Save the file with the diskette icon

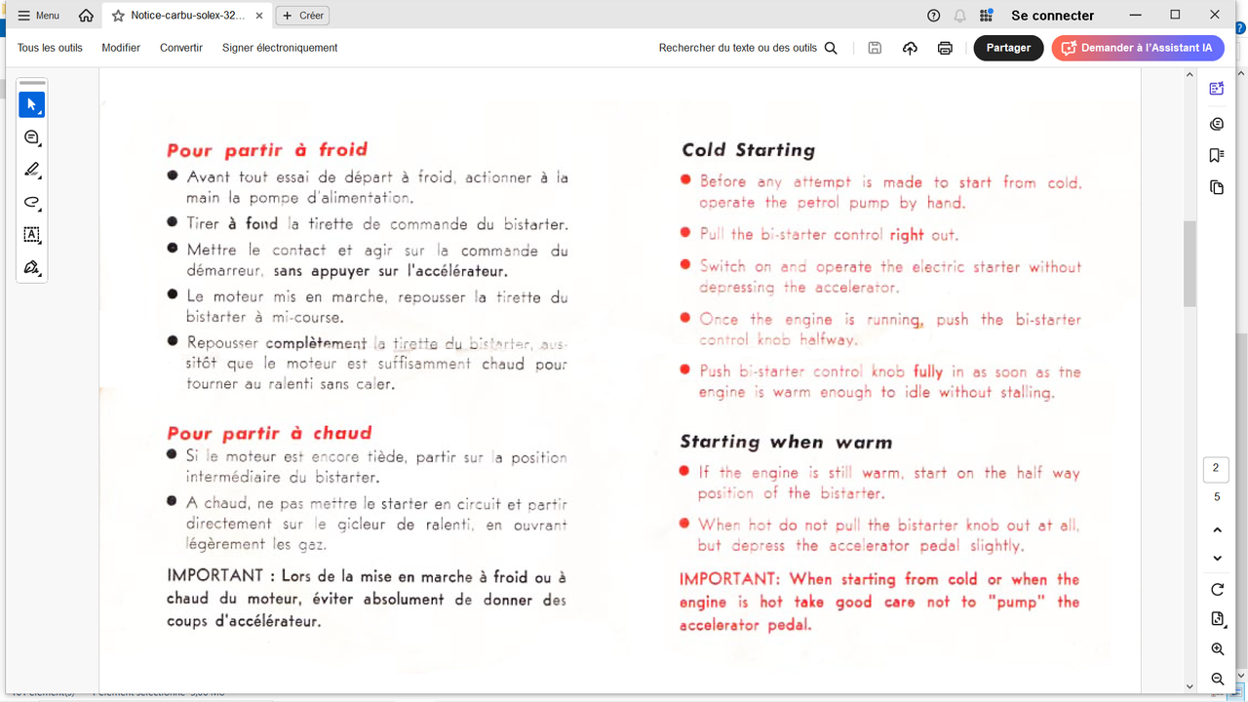(x=875, y=48)
